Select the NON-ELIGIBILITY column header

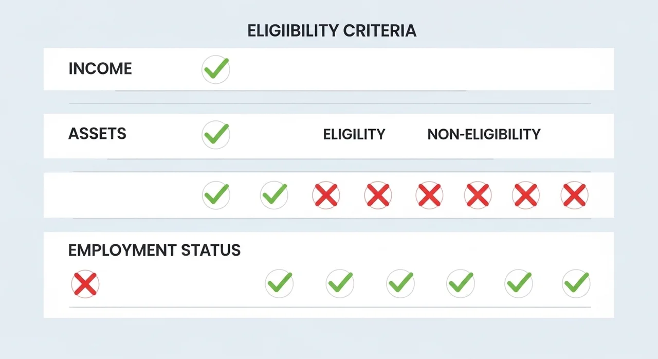click(x=484, y=135)
